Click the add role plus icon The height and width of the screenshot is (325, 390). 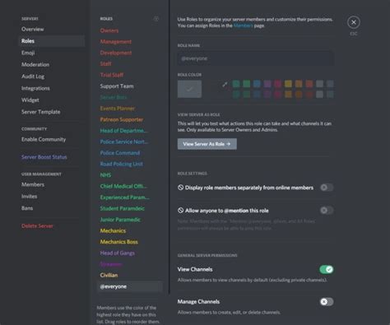(156, 19)
